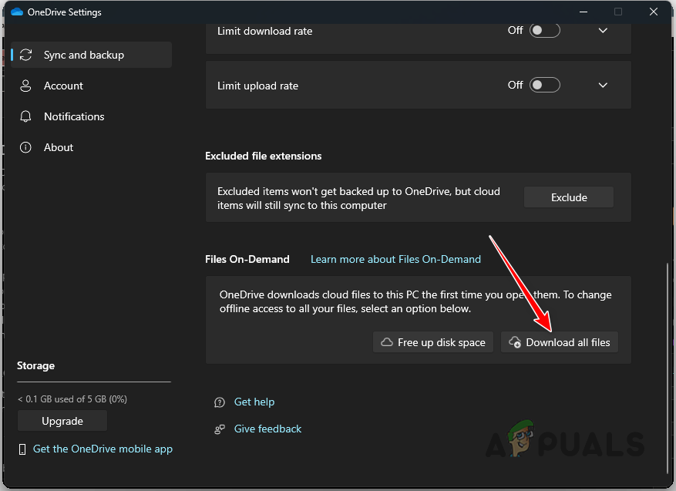Screen dimensions: 676x491
Task: Open Learn more about Files On-Demand
Action: (x=395, y=259)
